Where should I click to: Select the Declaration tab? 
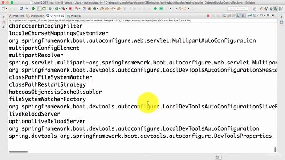pos(35,16)
